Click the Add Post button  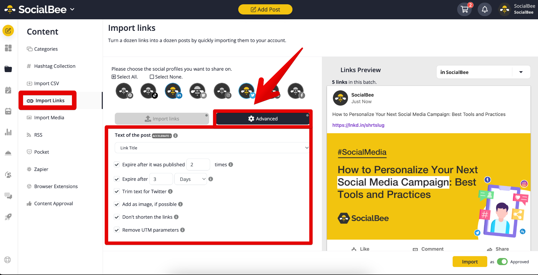point(265,9)
